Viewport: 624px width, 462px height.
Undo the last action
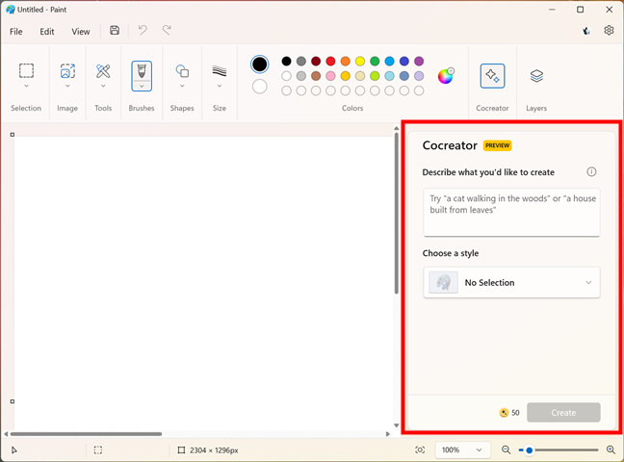[x=143, y=30]
